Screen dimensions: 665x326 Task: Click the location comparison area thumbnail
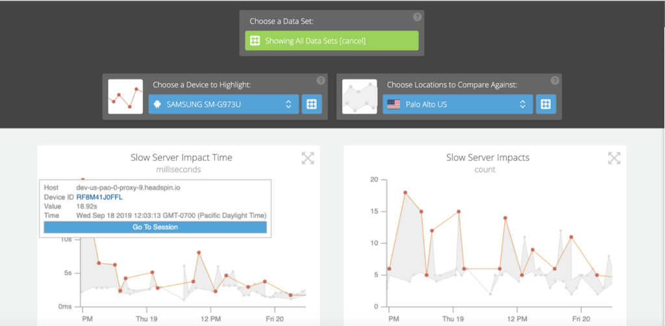(360, 97)
